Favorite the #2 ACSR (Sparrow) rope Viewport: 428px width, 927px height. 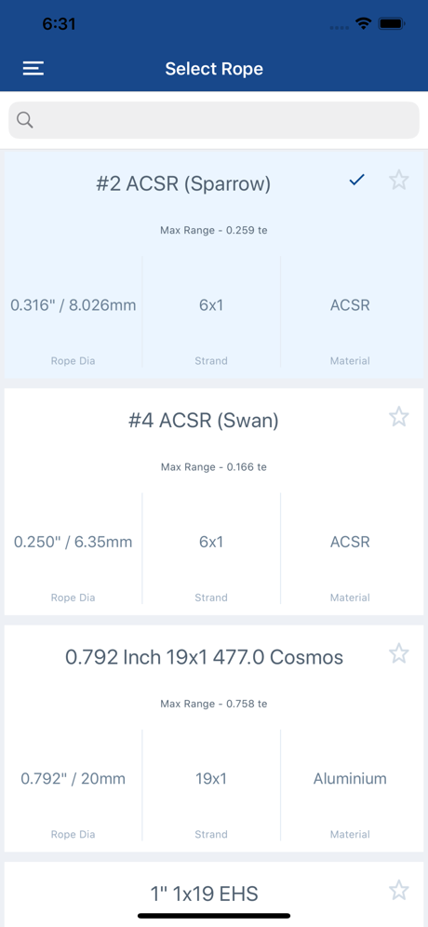(399, 180)
